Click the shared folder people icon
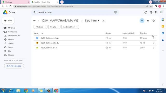This screenshot has width=166, height=93. click(103, 21)
